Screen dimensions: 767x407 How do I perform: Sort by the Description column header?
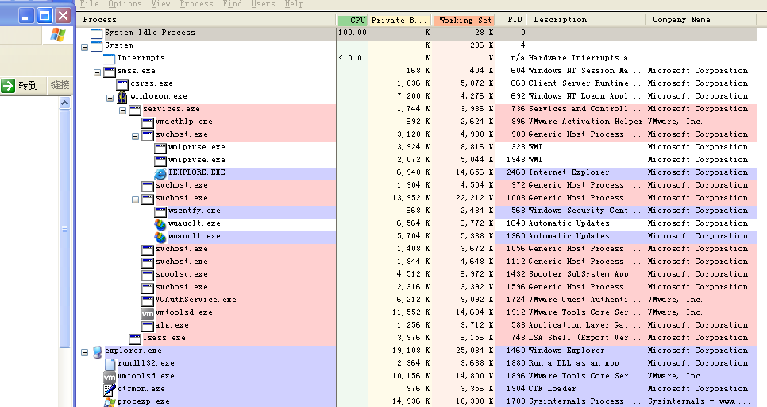tap(586, 20)
